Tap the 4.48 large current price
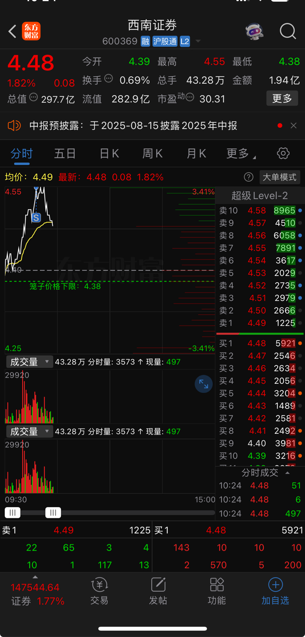Image resolution: width=305 pixels, height=637 pixels. (31, 63)
